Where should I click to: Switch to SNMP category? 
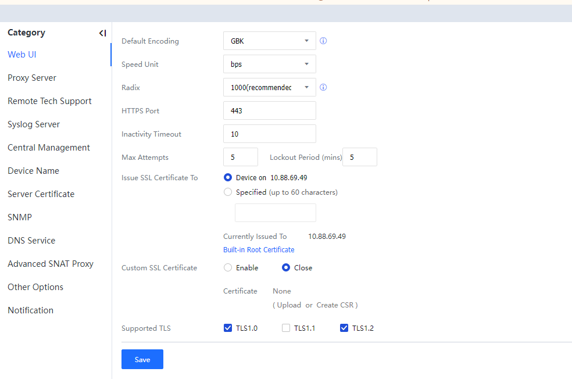(x=20, y=217)
